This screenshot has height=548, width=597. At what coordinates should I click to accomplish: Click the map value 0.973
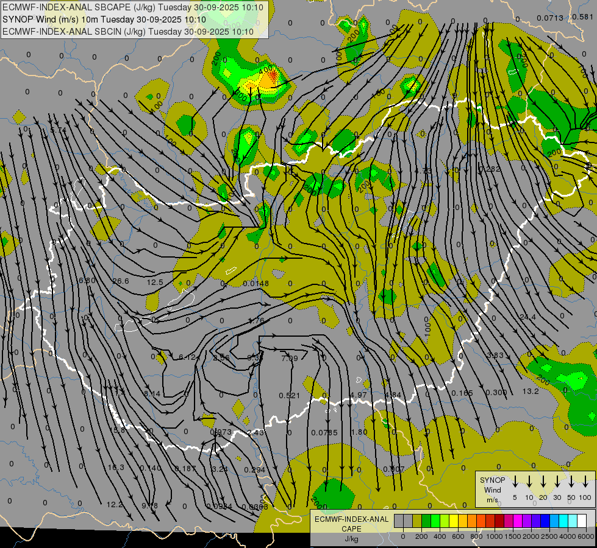tap(221, 432)
